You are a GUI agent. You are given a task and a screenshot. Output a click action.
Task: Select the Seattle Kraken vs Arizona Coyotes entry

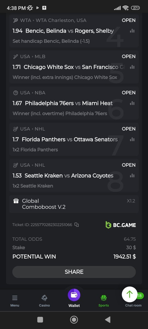(74, 175)
